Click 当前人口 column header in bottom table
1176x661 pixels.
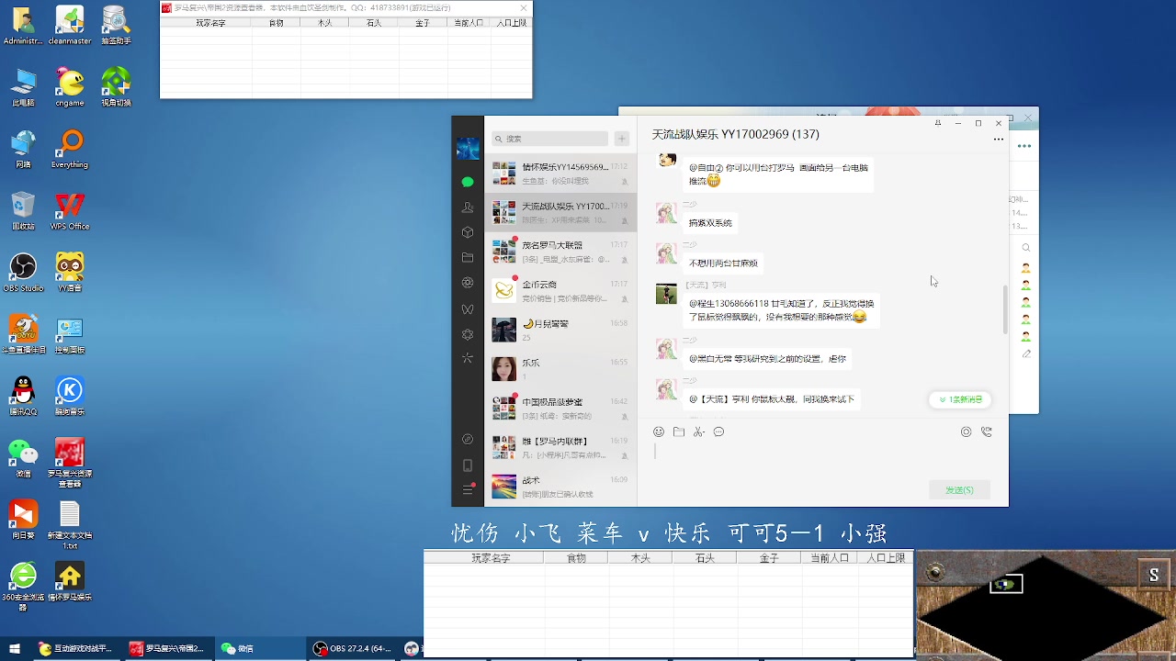pos(829,558)
